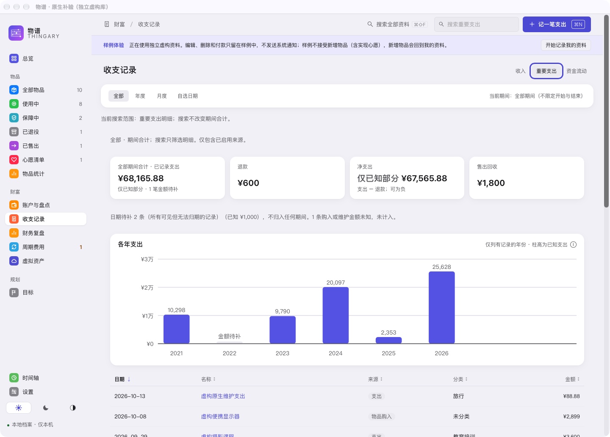Open the 账户与盘点 wallet icon
Viewport: 610px width, 437px height.
pos(14,205)
